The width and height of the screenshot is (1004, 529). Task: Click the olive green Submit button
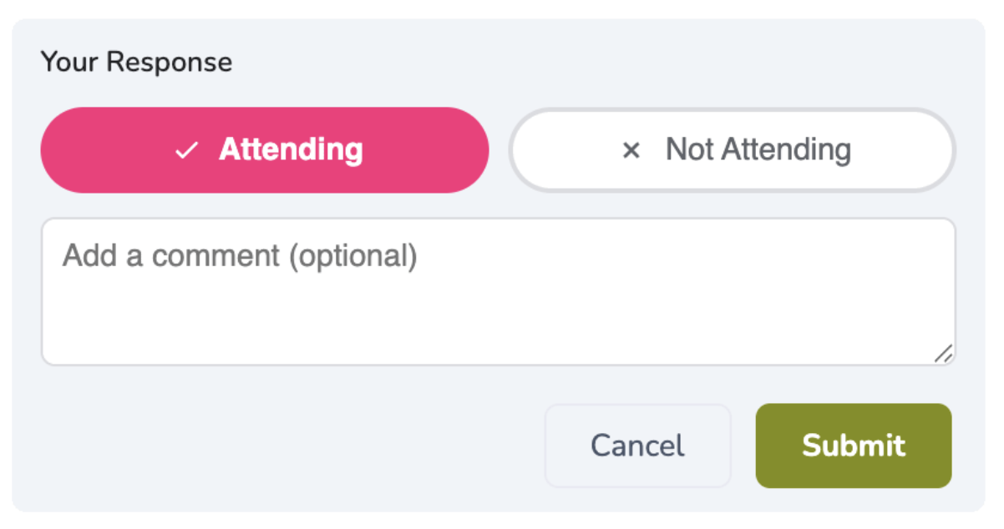click(853, 446)
